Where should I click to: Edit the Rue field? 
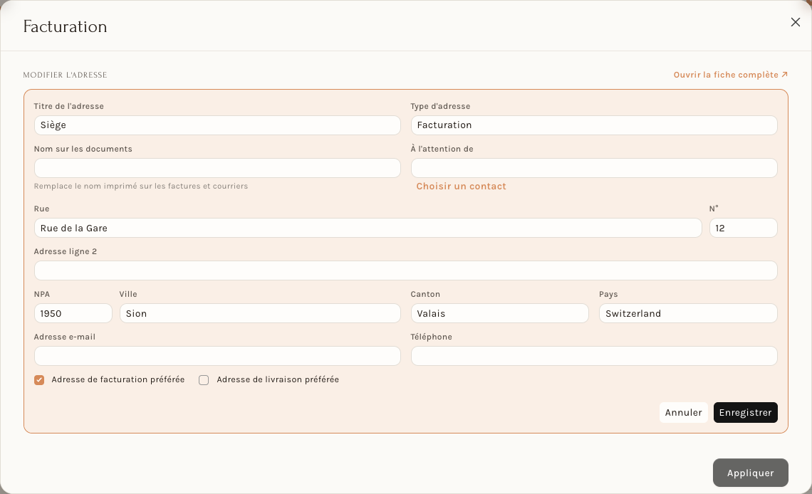368,228
